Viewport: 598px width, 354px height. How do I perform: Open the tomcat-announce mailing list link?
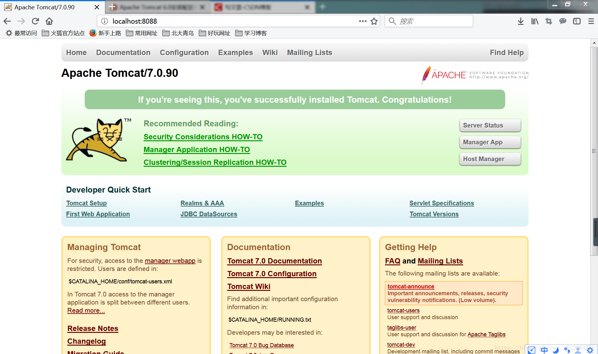411,286
